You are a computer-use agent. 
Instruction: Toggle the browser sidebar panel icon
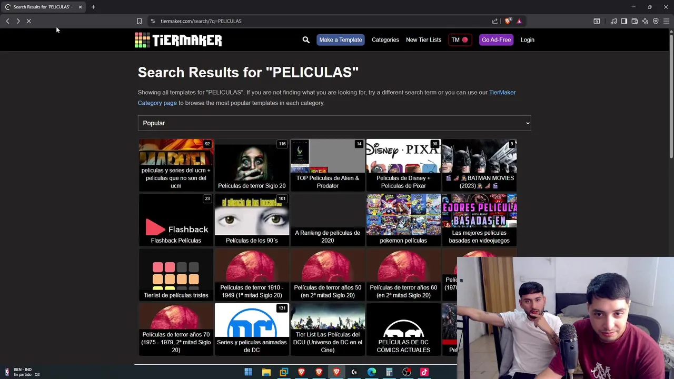[624, 21]
